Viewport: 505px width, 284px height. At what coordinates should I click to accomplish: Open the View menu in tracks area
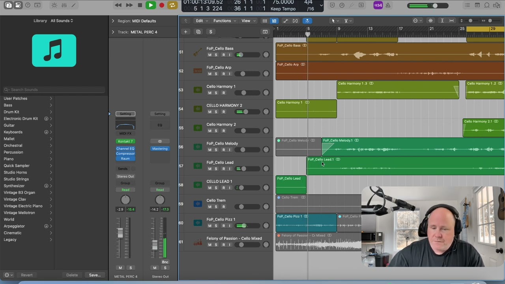(247, 21)
